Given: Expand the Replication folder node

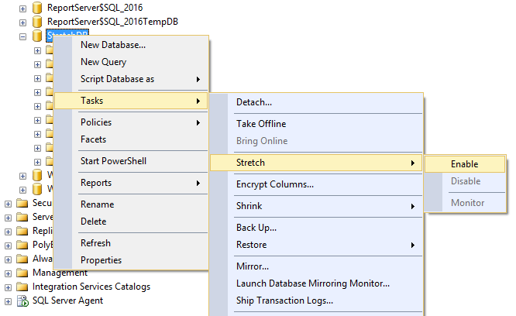Looking at the screenshot, I should click(9, 232).
